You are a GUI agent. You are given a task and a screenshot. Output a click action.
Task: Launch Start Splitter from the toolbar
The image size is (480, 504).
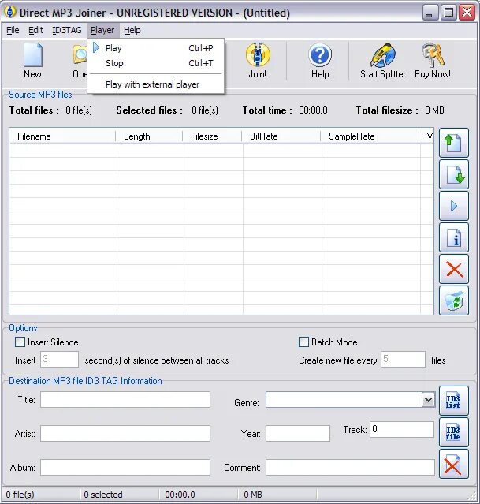382,61
